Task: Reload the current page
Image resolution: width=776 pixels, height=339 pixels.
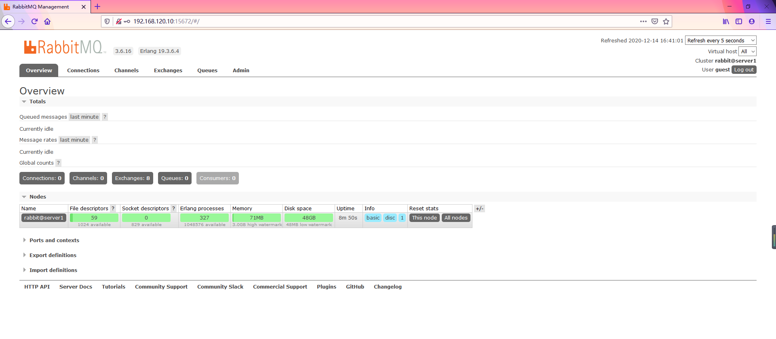Action: coord(34,21)
